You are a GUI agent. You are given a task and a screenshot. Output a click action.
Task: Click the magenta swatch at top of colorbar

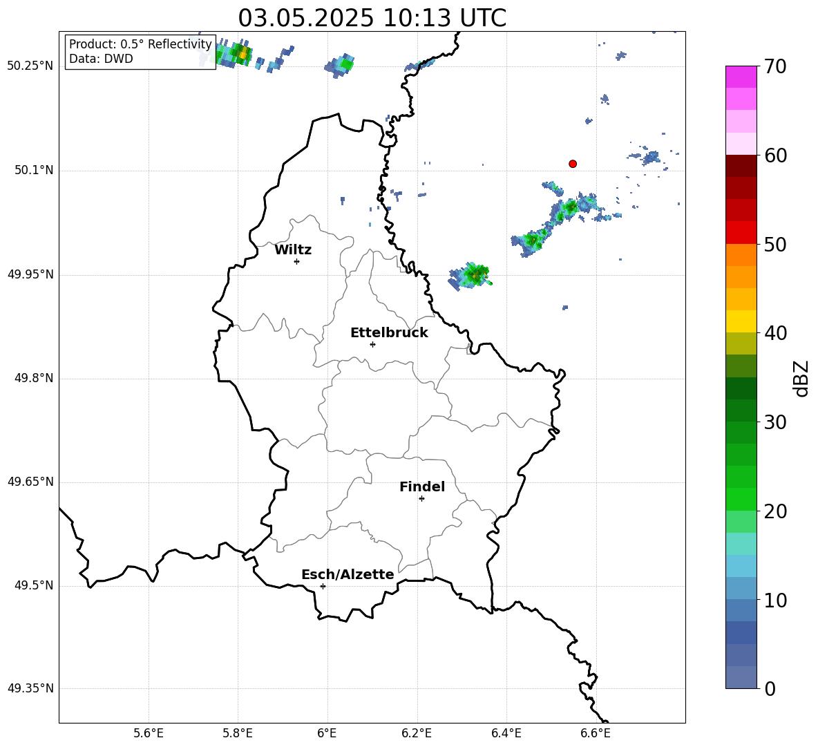click(x=741, y=77)
